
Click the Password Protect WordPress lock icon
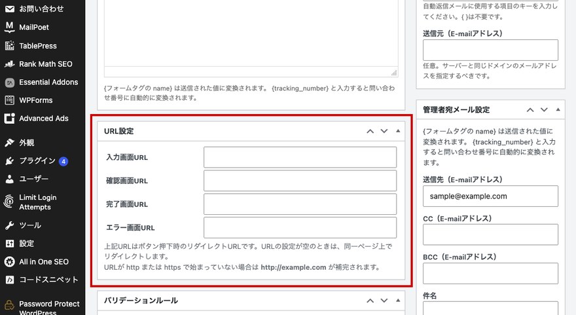9,306
